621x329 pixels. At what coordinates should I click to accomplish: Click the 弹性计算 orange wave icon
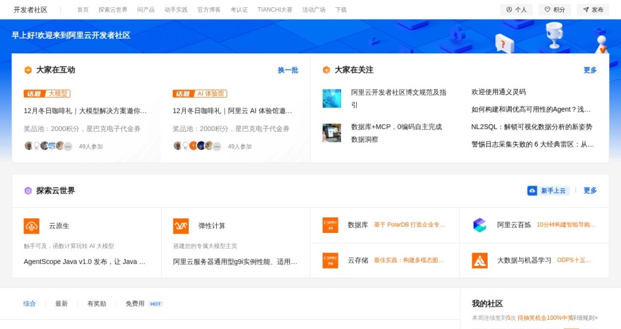pyautogui.click(x=181, y=226)
